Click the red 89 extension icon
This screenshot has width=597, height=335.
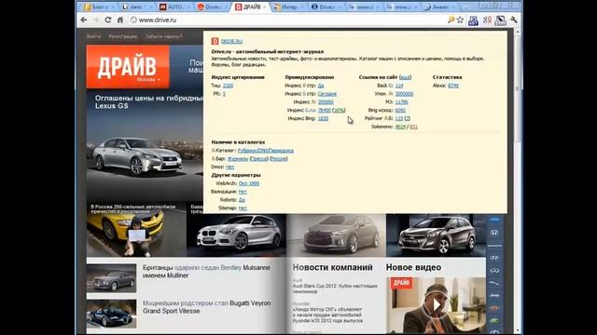pos(487,20)
